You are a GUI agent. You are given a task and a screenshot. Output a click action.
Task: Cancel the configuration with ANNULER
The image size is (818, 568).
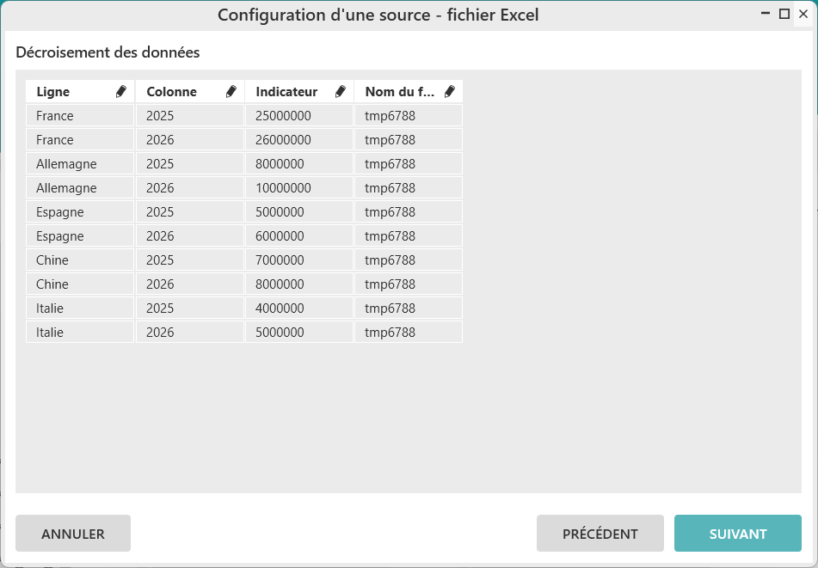pos(73,534)
